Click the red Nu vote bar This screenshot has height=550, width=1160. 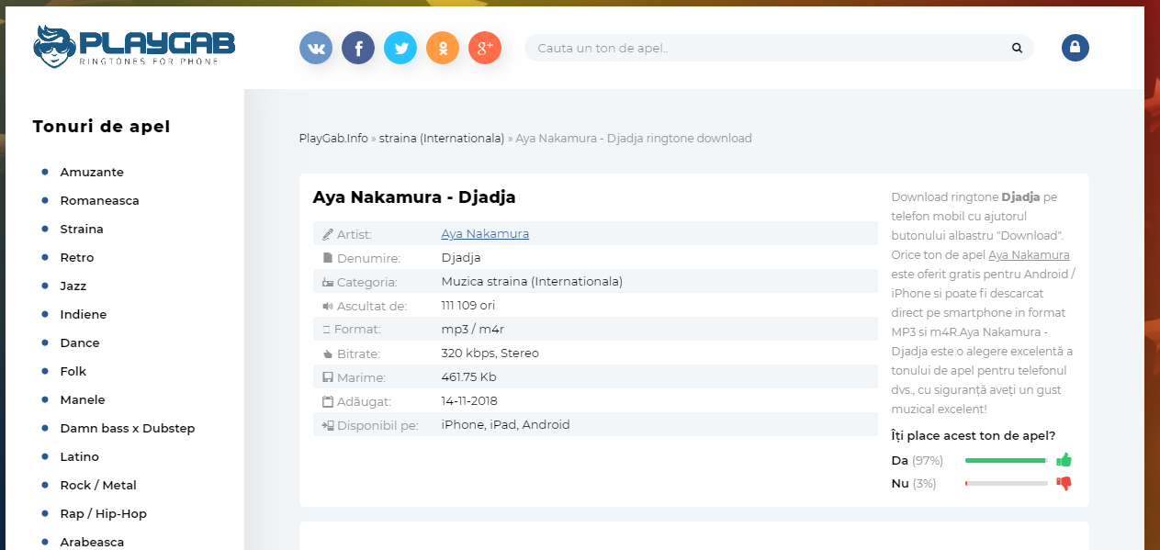pyautogui.click(x=1006, y=484)
